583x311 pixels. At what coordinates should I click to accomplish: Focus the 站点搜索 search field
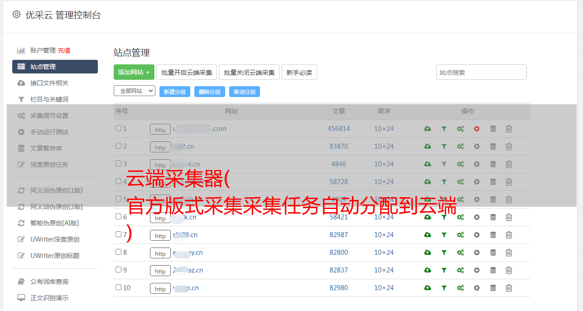pos(482,72)
